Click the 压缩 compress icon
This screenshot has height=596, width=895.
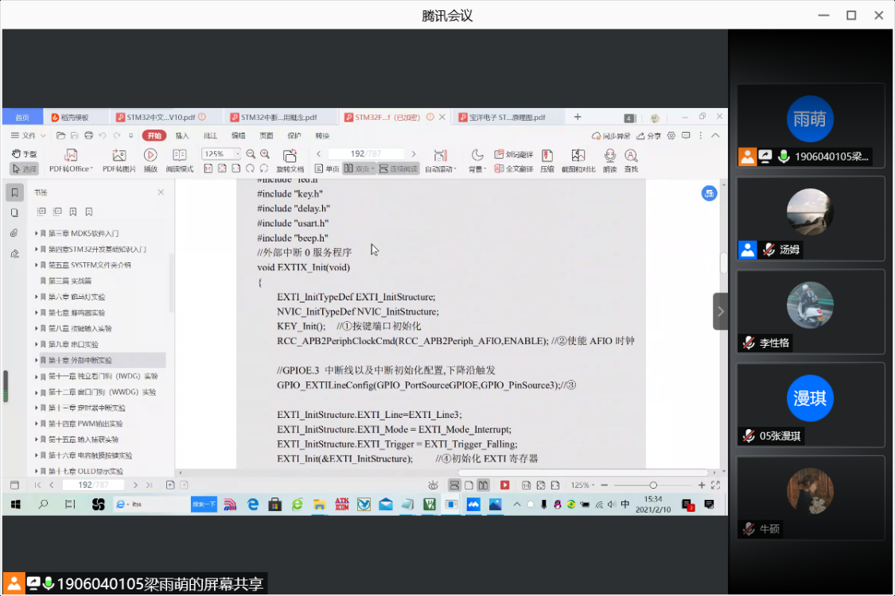pos(547,156)
